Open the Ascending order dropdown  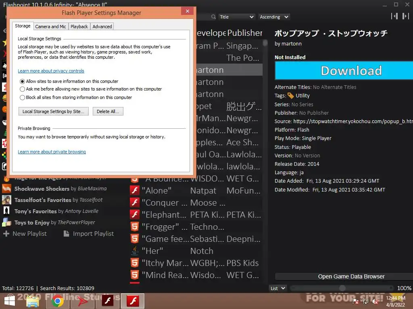274,17
